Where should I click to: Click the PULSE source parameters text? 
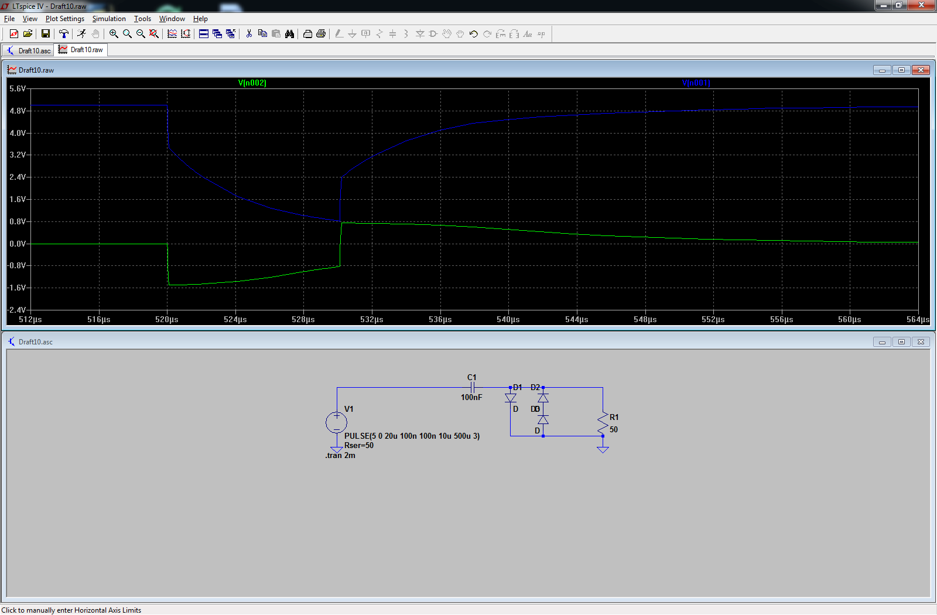(412, 436)
